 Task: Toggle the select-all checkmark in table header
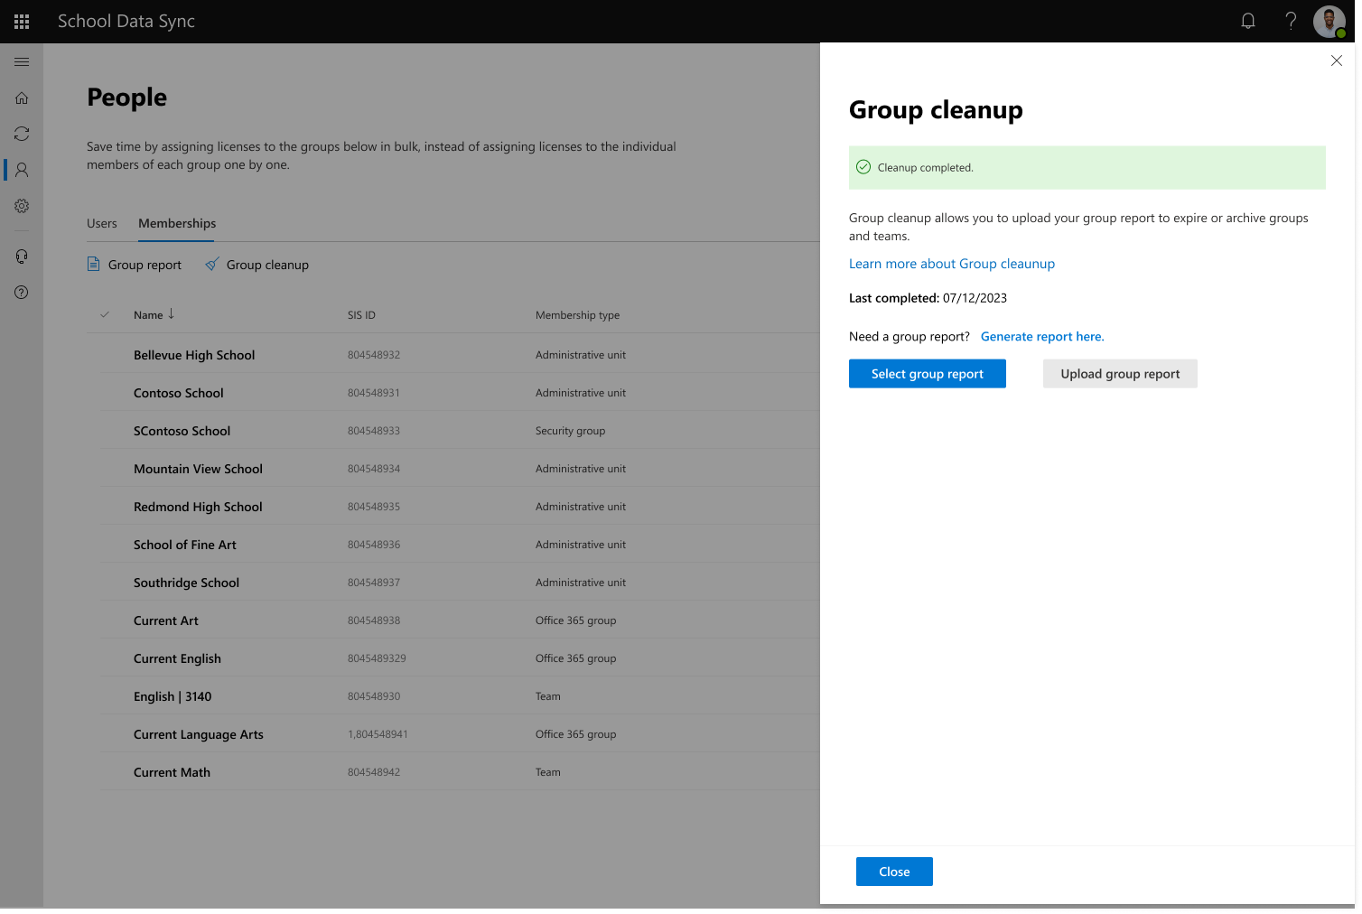[105, 315]
